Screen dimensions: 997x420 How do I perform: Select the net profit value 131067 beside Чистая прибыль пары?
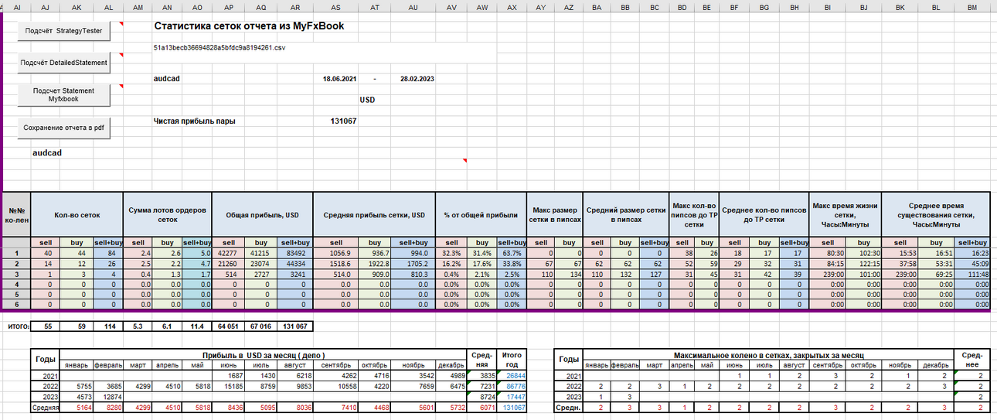click(343, 121)
